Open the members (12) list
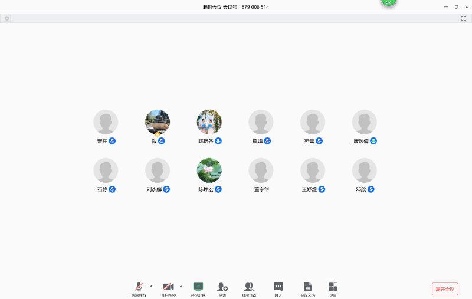 (249, 288)
